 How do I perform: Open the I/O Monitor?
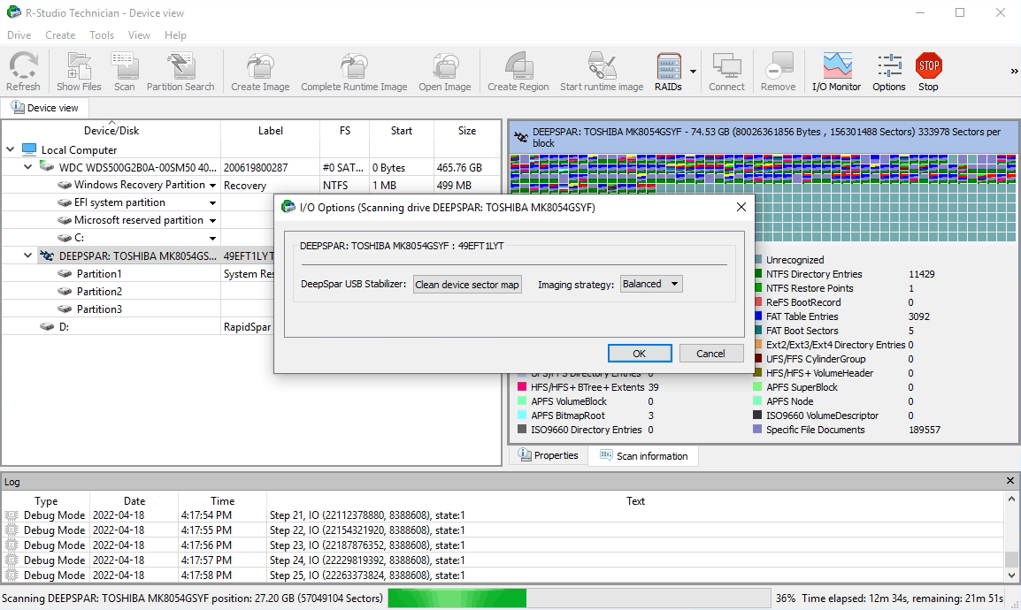click(x=835, y=71)
